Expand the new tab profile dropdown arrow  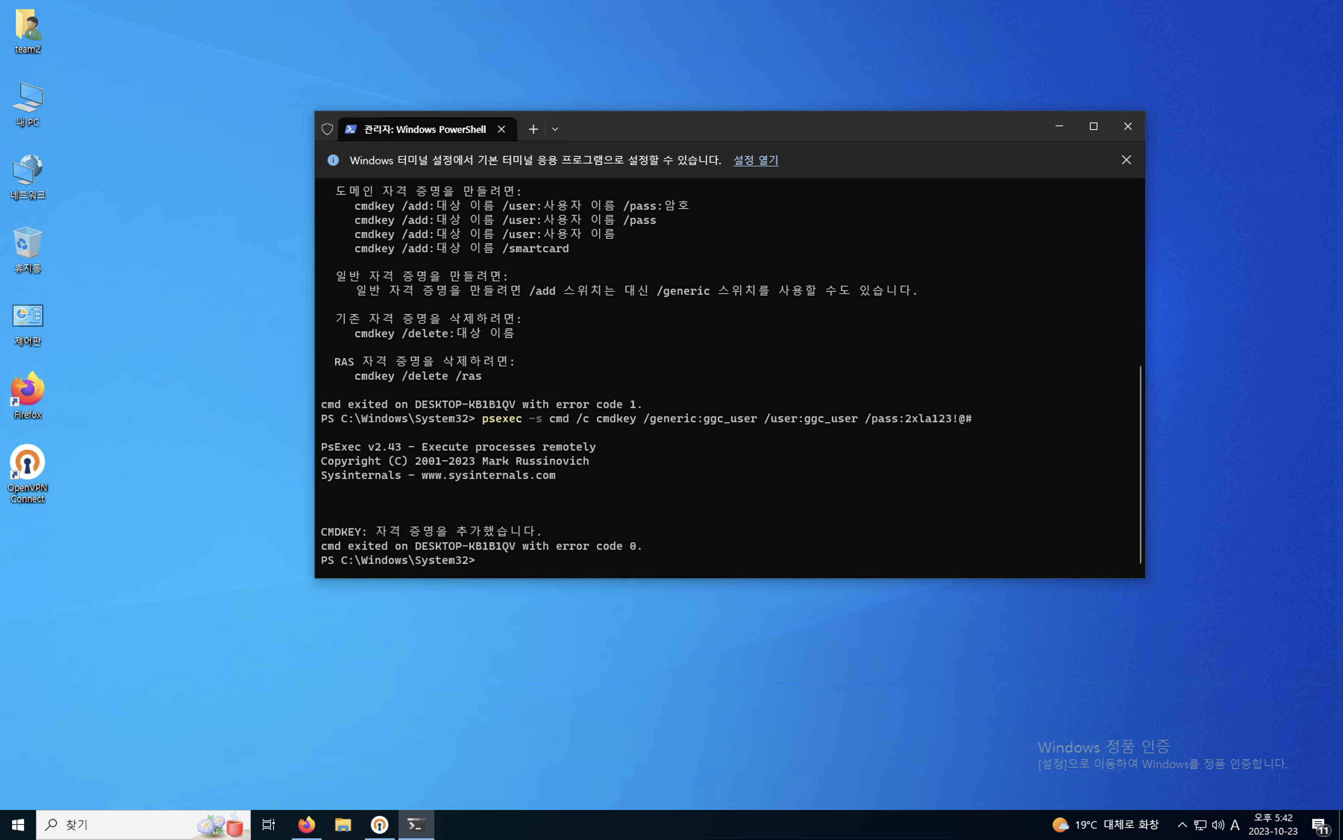[x=554, y=129]
